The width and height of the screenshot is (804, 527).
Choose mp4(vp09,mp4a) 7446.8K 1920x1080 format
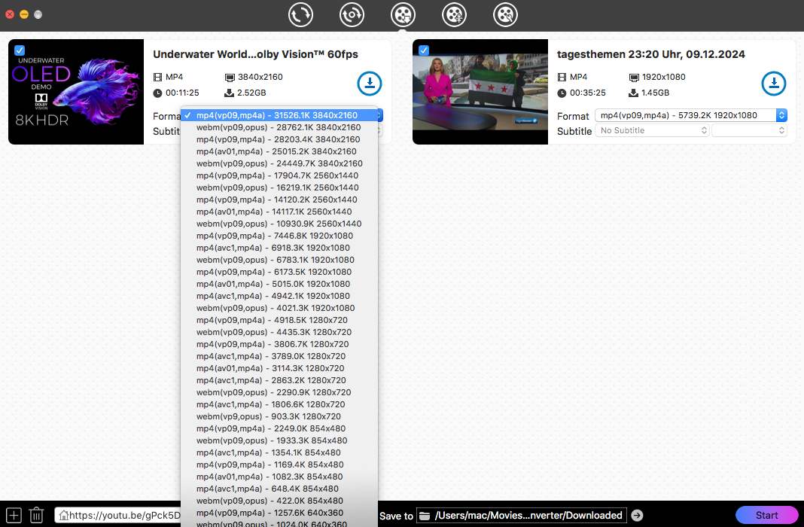pos(279,236)
